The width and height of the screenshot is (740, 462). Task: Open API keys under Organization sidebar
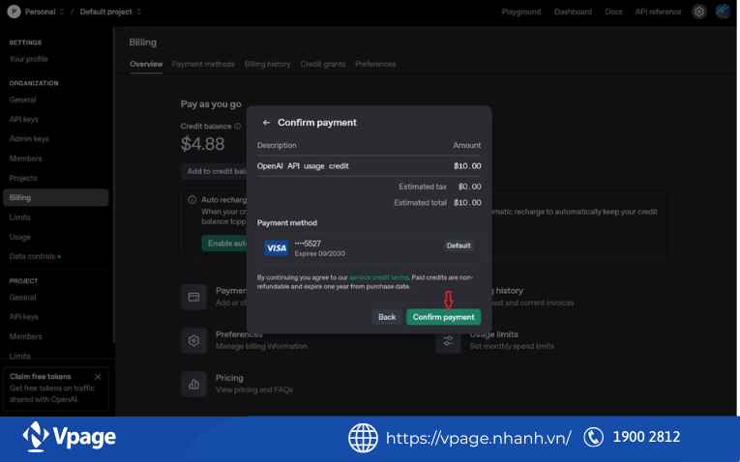(x=23, y=120)
